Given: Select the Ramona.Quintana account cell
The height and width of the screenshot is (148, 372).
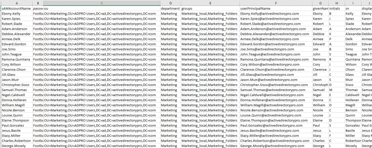Looking at the screenshot, I should [17, 59].
